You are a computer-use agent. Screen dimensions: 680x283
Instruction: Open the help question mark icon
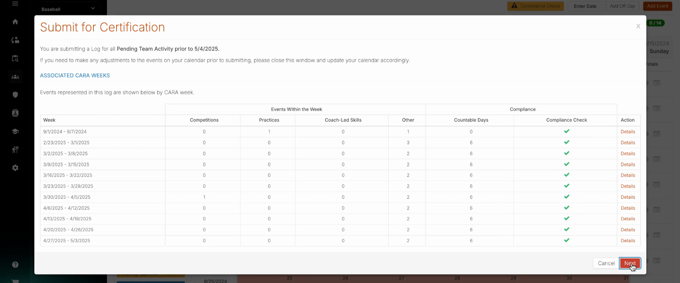click(15, 265)
